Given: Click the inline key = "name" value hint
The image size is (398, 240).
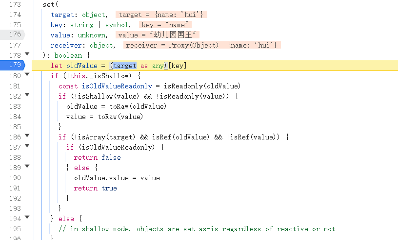Looking at the screenshot, I should [x=166, y=25].
